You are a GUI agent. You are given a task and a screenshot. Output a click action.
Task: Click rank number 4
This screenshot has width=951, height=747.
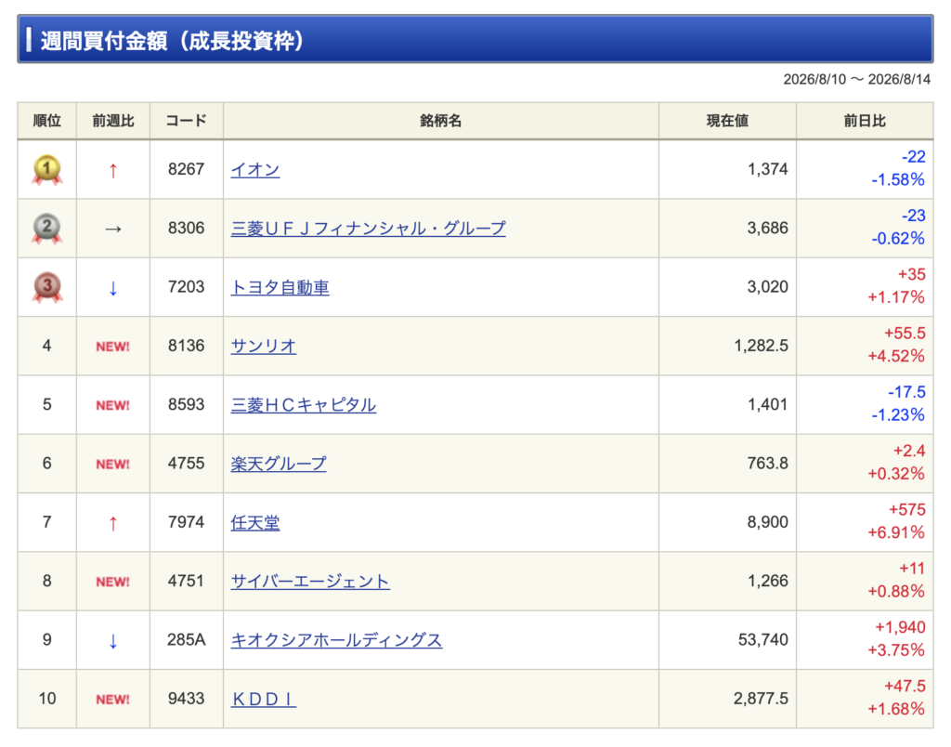(46, 346)
